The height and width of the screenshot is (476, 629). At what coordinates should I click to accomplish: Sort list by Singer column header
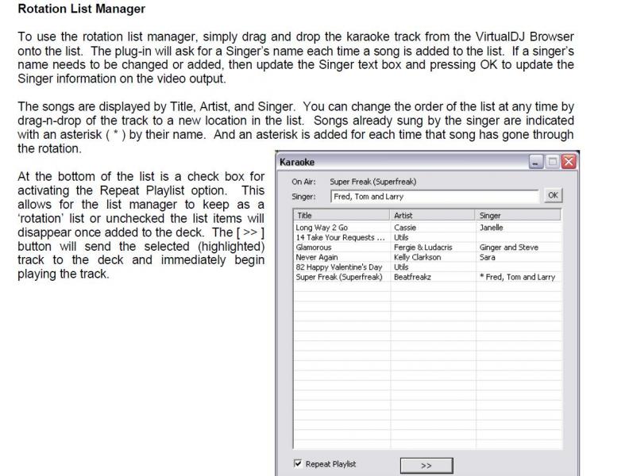(518, 215)
